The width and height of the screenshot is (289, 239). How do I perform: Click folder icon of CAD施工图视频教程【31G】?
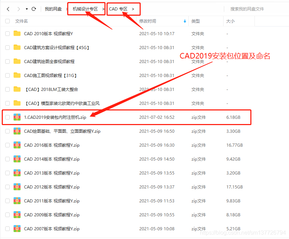coord(17,75)
